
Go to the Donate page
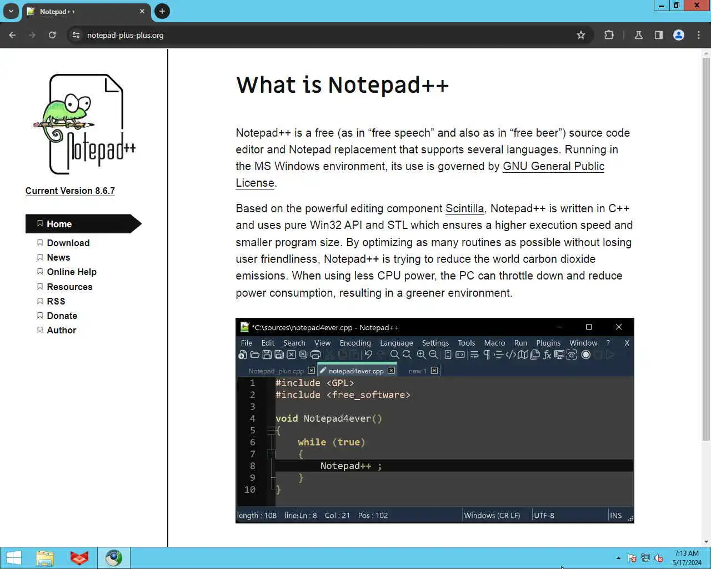[62, 316]
